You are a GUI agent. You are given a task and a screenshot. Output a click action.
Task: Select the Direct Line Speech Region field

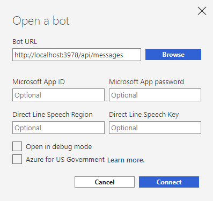tap(58, 128)
